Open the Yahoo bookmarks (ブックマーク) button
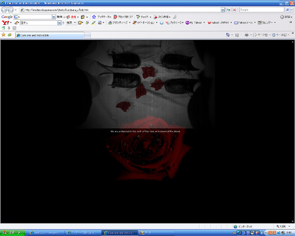This screenshot has height=236, width=295. coord(175,22)
